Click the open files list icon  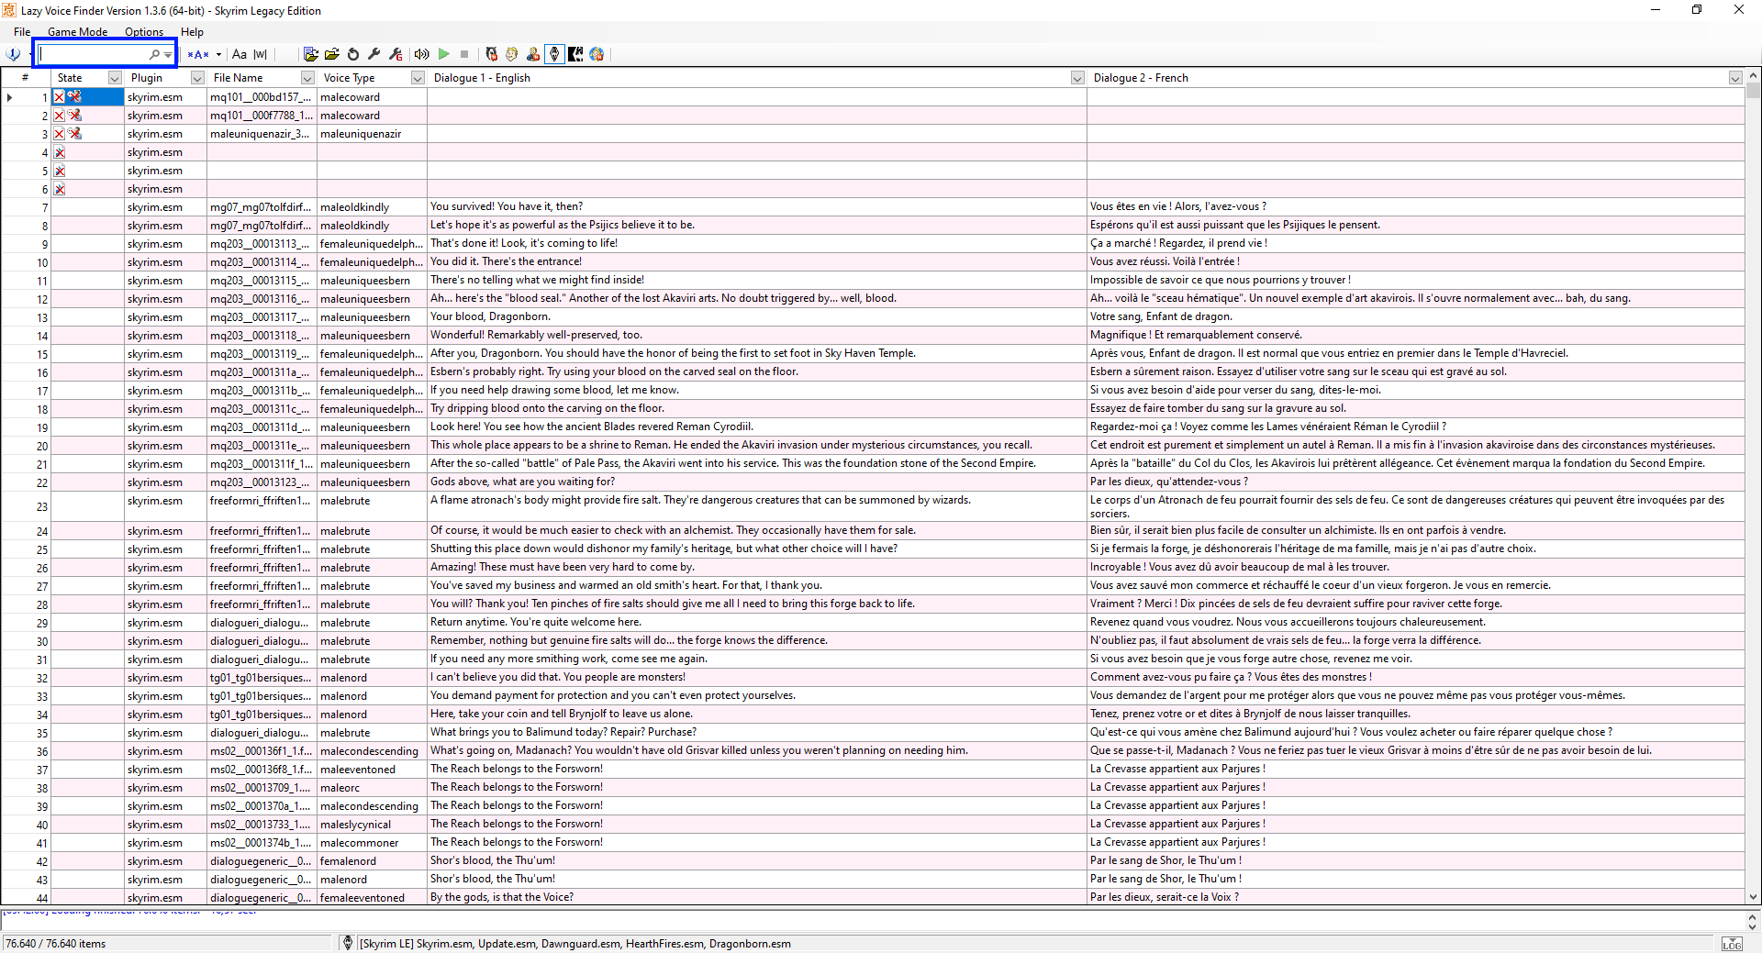pyautogui.click(x=311, y=54)
